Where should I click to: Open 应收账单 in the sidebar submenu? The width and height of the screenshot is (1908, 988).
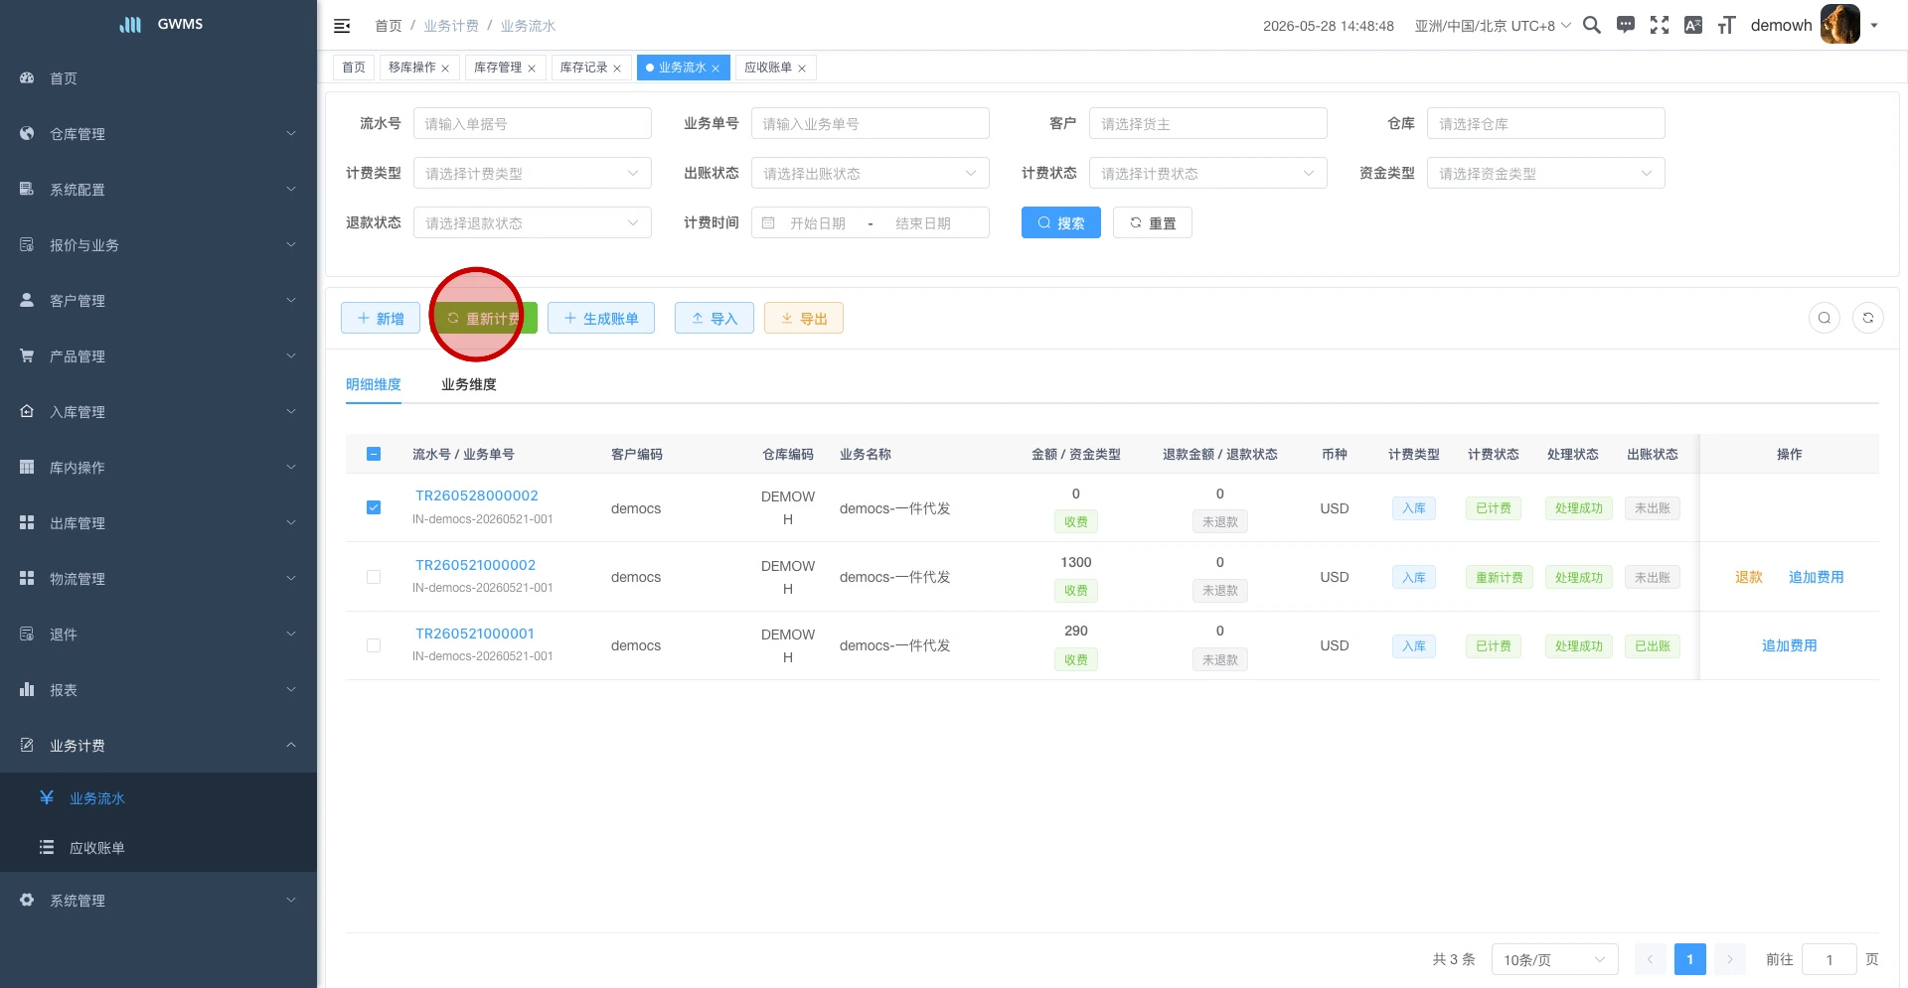coord(158,848)
